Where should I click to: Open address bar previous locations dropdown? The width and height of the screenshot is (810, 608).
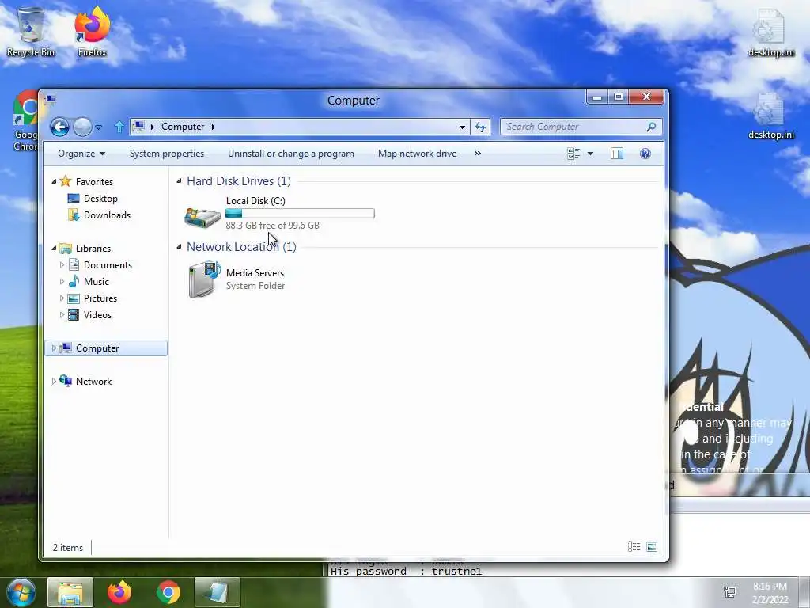coord(462,127)
